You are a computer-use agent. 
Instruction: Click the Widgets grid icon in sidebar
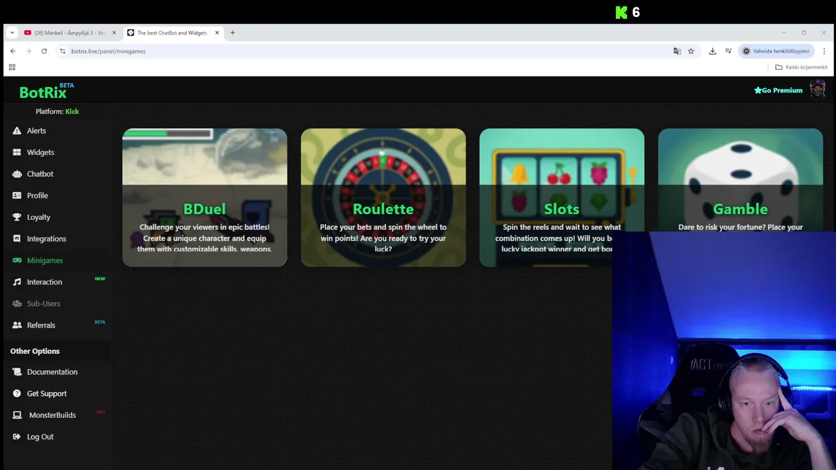pos(17,152)
